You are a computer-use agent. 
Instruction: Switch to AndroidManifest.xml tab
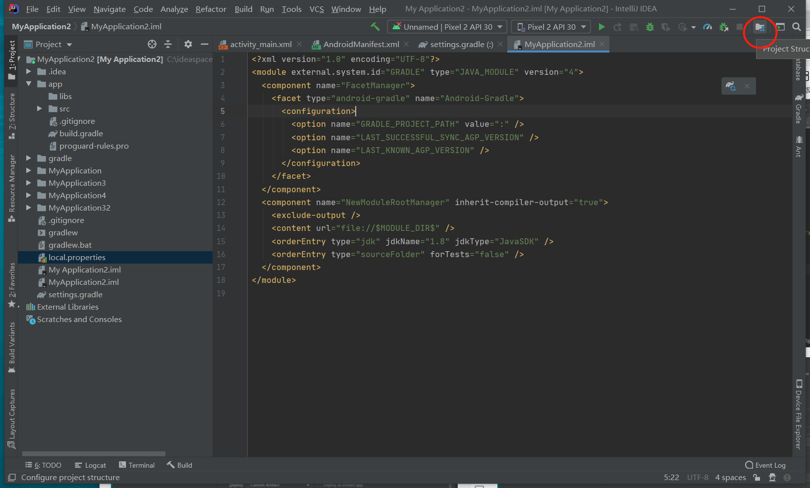click(361, 44)
